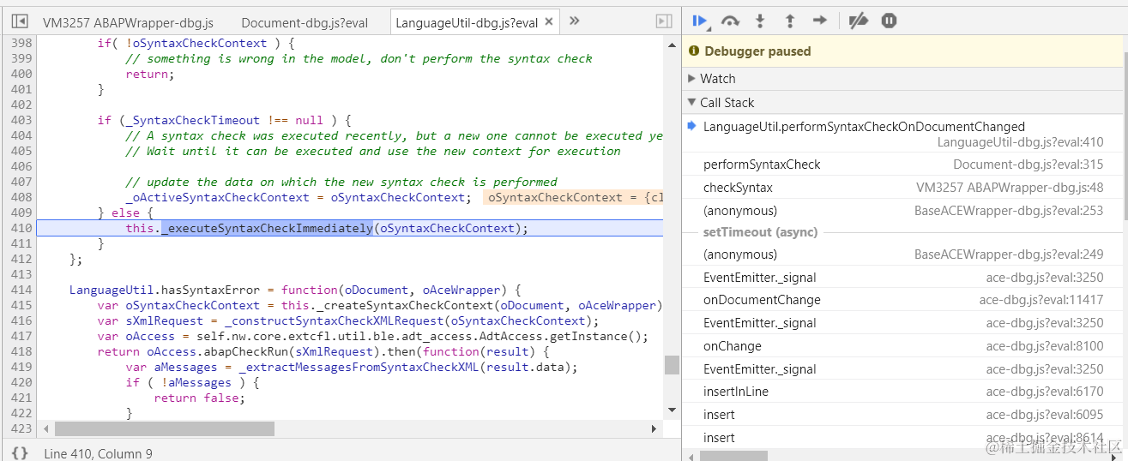Open ace-dbg.js?eval:6170 source link
Image resolution: width=1128 pixels, height=461 pixels.
point(1045,392)
